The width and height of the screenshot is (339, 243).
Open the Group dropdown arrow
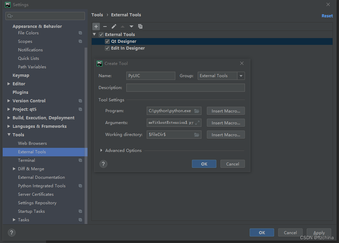241,76
